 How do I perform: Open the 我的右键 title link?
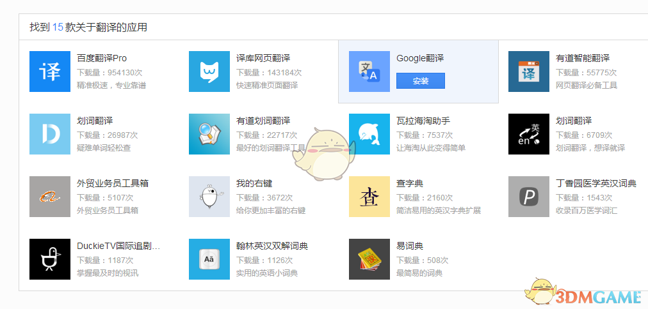(254, 183)
